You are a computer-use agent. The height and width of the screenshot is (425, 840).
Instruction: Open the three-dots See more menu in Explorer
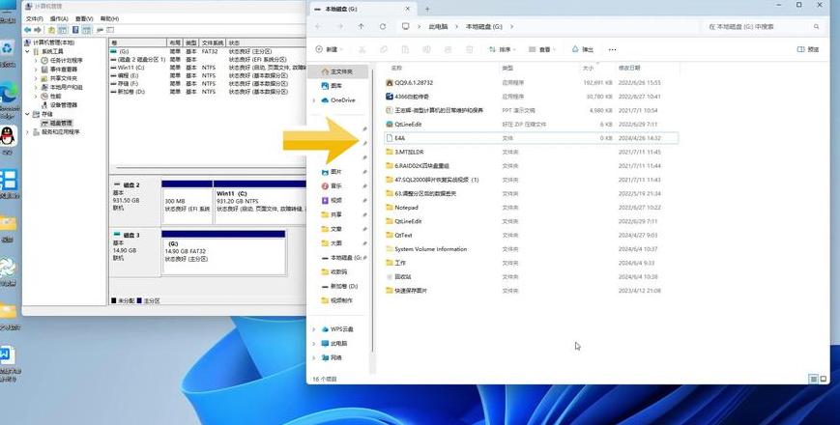[612, 49]
